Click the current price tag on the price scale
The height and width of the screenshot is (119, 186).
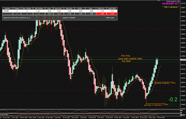pos(183,60)
